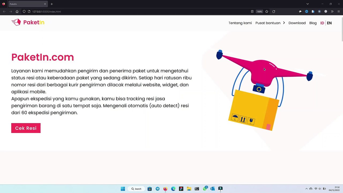Open the Blog link in navigation

point(313,23)
